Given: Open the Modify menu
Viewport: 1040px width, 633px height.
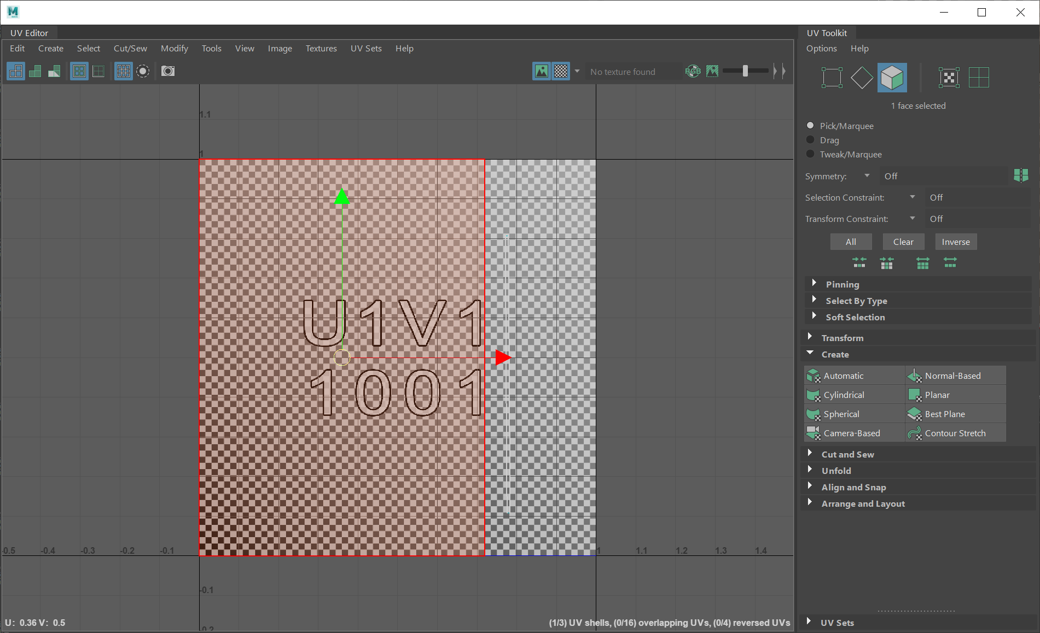Looking at the screenshot, I should (x=175, y=48).
